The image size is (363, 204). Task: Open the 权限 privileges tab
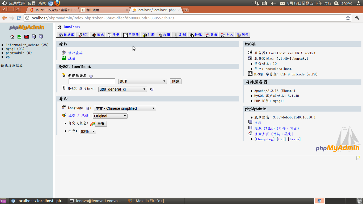164,35
